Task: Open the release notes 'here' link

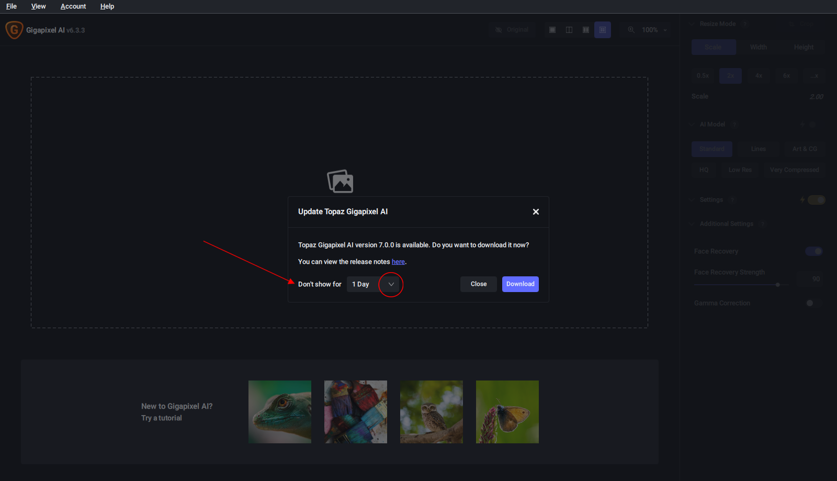Action: 398,262
